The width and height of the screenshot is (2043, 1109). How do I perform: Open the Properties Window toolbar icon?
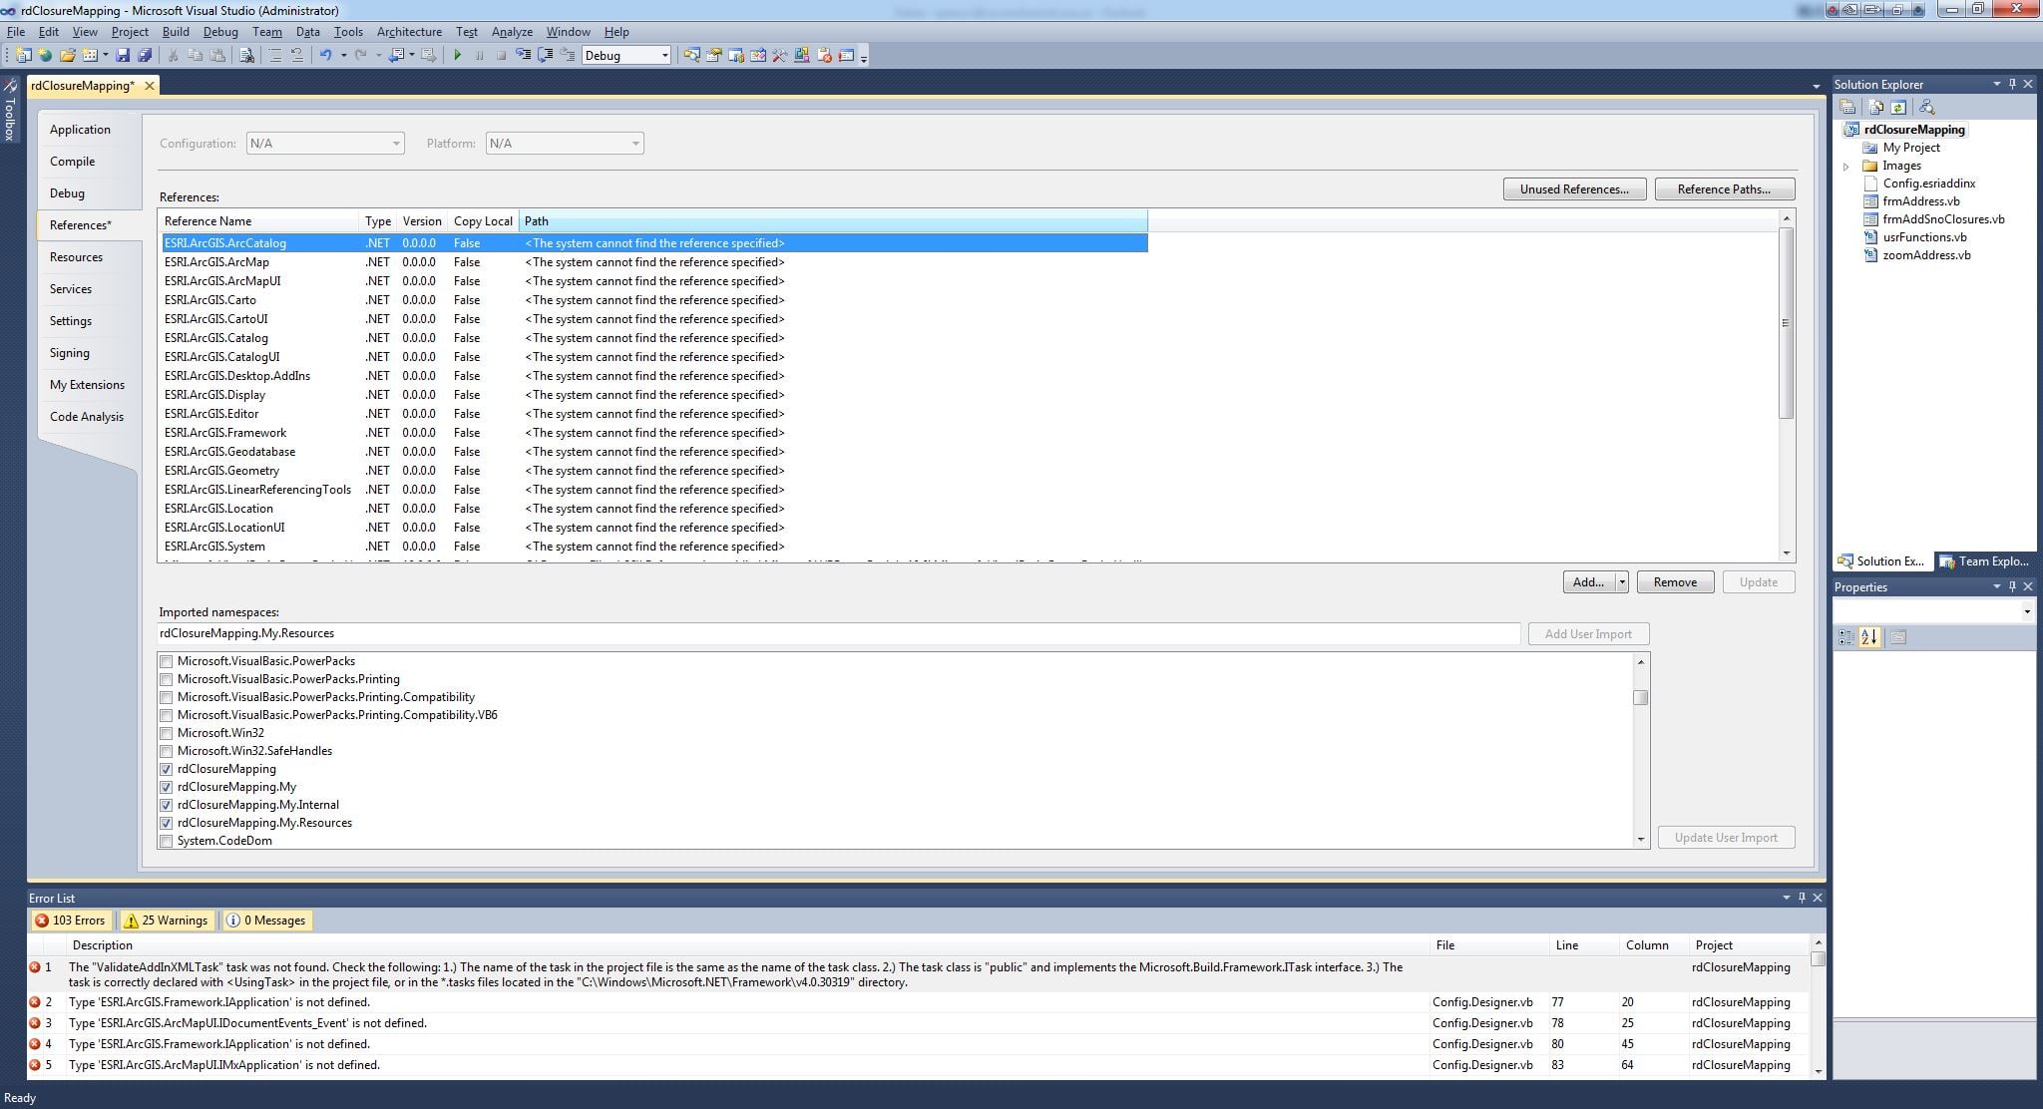click(714, 56)
